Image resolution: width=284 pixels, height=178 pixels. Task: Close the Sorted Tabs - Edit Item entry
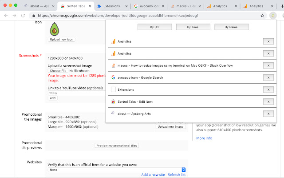[268, 102]
